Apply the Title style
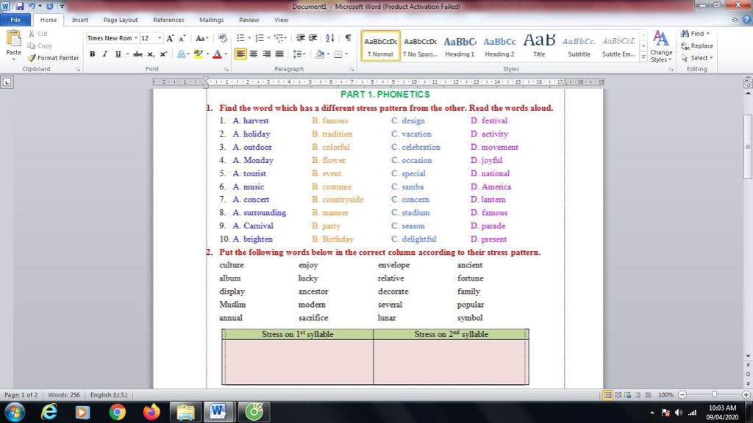The image size is (753, 423). coord(539,46)
